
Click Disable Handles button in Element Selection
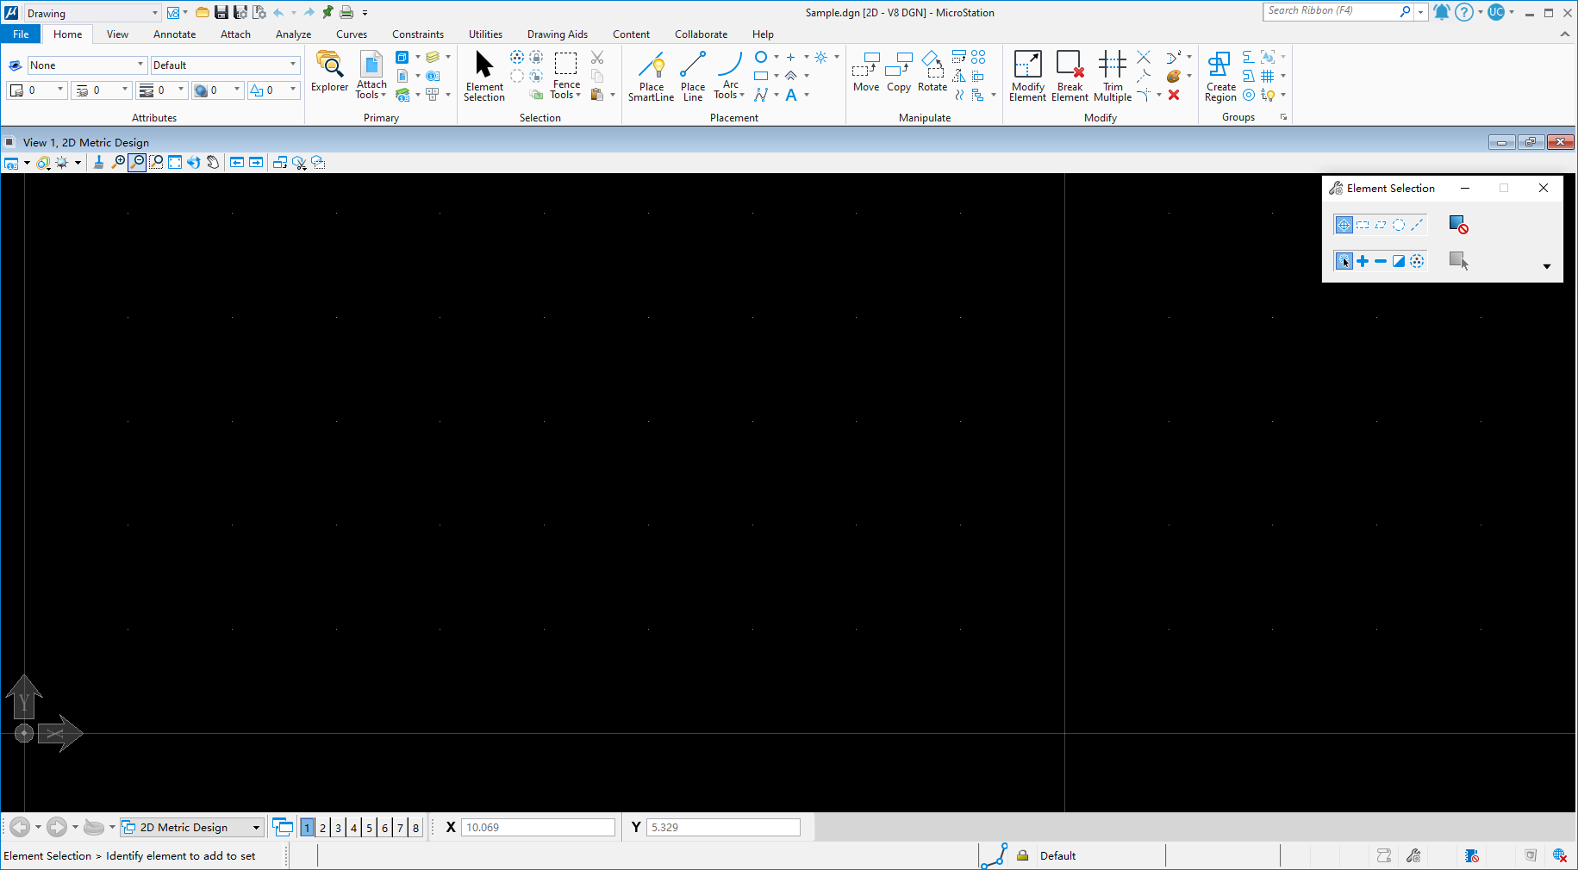(x=1458, y=225)
